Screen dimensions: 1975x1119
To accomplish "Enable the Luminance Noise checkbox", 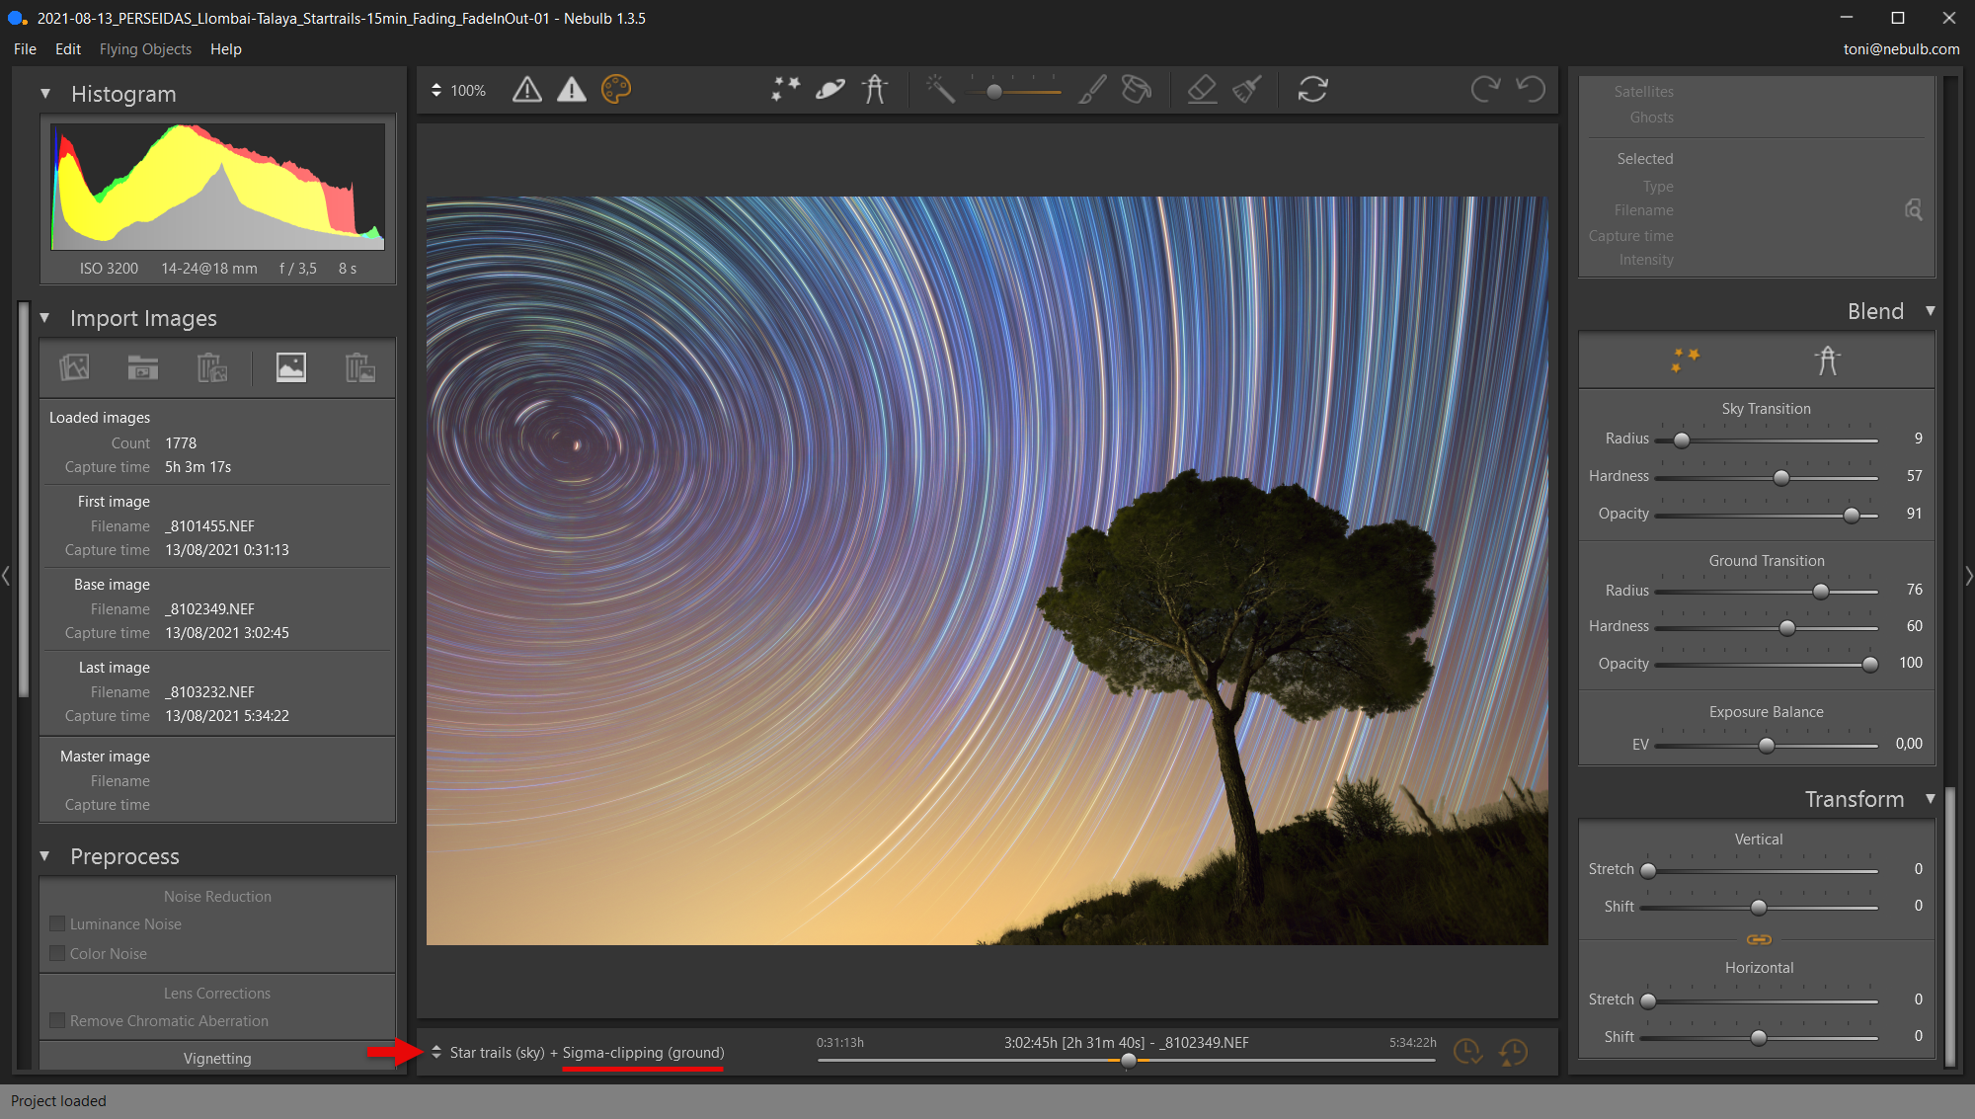I will pos(57,924).
